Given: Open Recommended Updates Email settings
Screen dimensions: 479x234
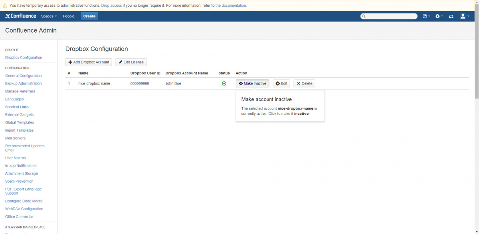Looking at the screenshot, I should 25,148.
